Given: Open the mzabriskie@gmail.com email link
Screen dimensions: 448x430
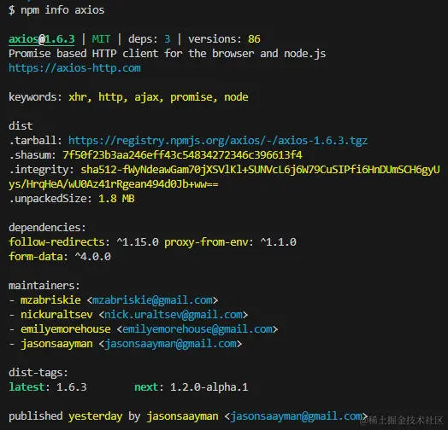Looking at the screenshot, I should (x=152, y=300).
